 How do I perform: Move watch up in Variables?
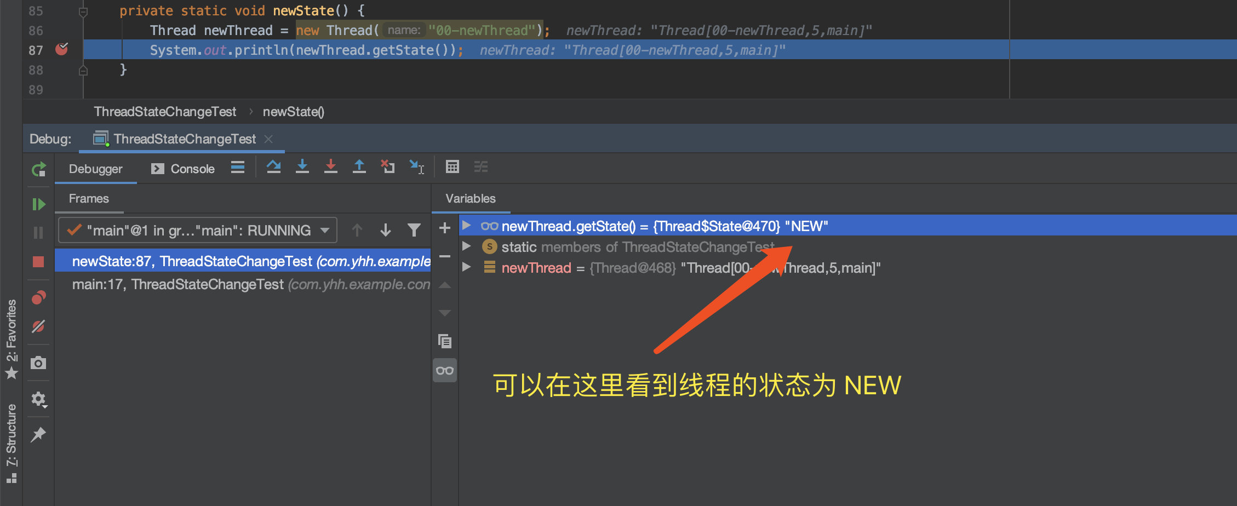(445, 285)
